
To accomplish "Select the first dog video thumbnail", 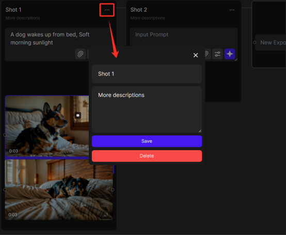I will [x=47, y=126].
